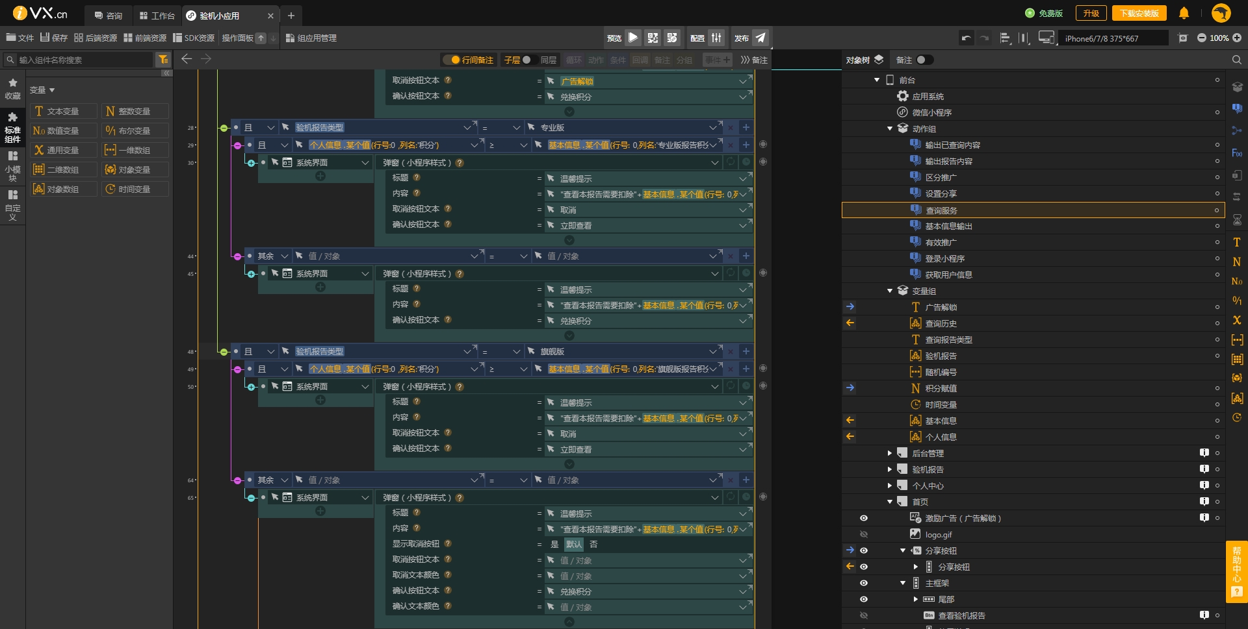The image size is (1248, 629).
Task: Open the 变量 category dropdown in component panel
Action: tap(42, 90)
